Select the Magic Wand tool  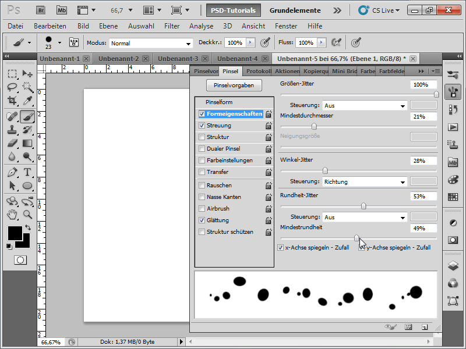coord(27,87)
